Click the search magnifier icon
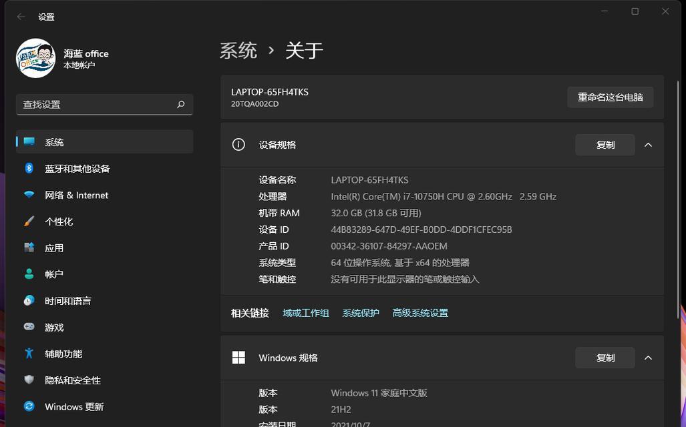 coord(181,105)
